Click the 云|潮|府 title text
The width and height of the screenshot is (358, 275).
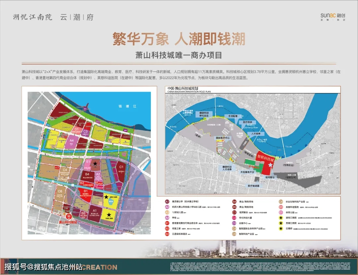click(x=77, y=17)
